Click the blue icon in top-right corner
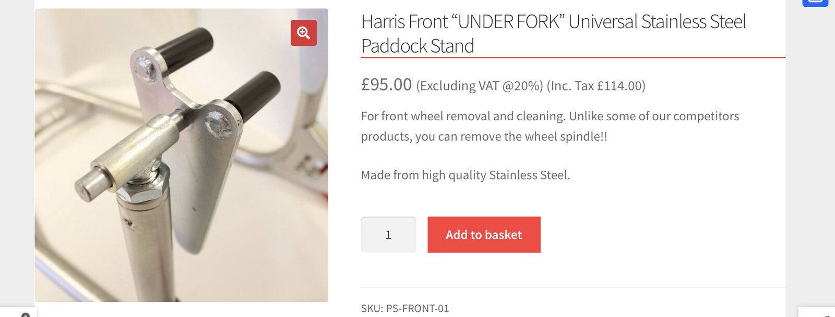This screenshot has height=317, width=835. point(815,3)
